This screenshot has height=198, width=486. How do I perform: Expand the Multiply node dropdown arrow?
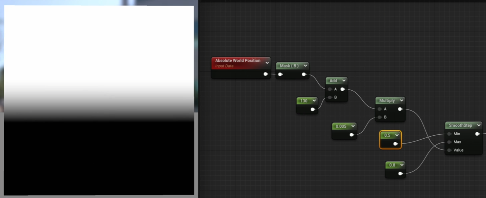pos(401,100)
